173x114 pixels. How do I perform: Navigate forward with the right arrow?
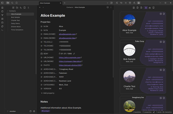click(x=43, y=7)
